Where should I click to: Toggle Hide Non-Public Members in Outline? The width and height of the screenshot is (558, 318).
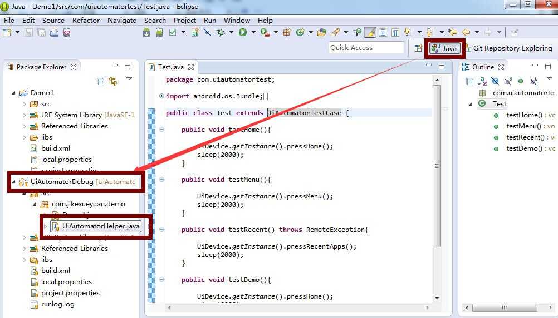521,81
